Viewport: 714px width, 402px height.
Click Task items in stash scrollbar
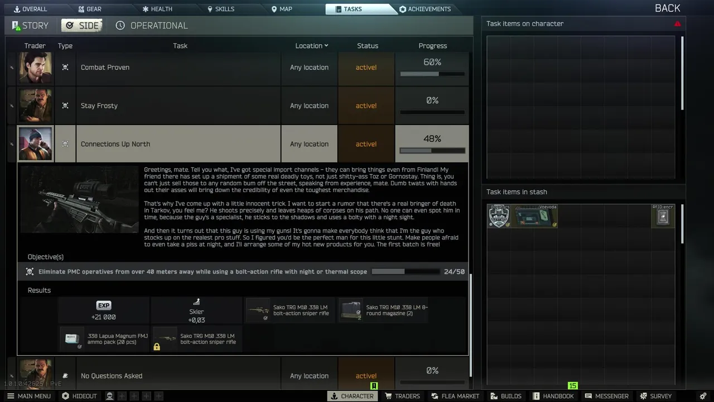tap(682, 224)
